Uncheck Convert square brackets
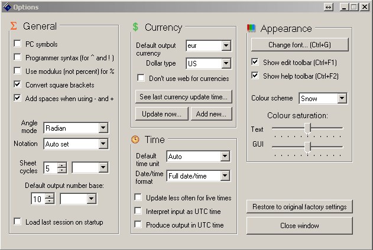Viewport: 373px width, 250px height. [x=17, y=85]
